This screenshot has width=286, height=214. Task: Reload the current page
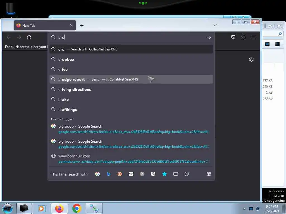[x=29, y=37]
